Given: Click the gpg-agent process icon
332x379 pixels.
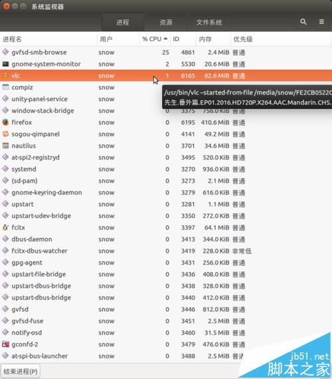Looking at the screenshot, I should tap(5, 262).
